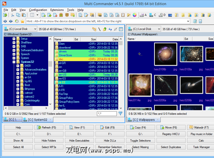
Task: Open left panel Local Disk drive dropdown
Action: (20, 29)
